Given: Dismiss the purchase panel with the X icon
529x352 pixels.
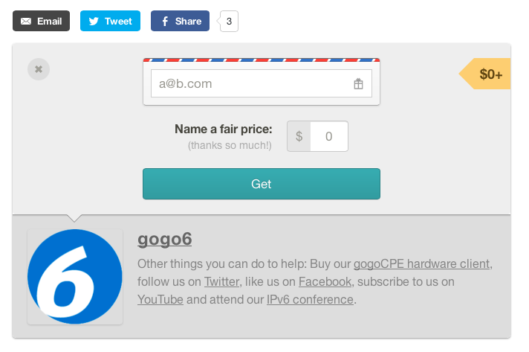Looking at the screenshot, I should pos(39,69).
